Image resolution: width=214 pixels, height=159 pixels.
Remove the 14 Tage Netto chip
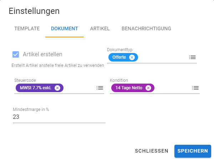148,88
